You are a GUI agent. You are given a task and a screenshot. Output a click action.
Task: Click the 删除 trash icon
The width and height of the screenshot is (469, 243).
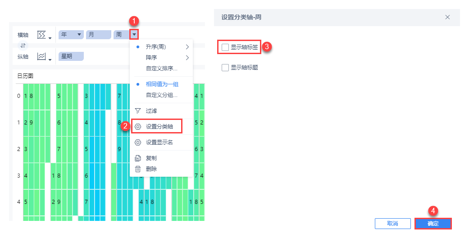(x=138, y=169)
